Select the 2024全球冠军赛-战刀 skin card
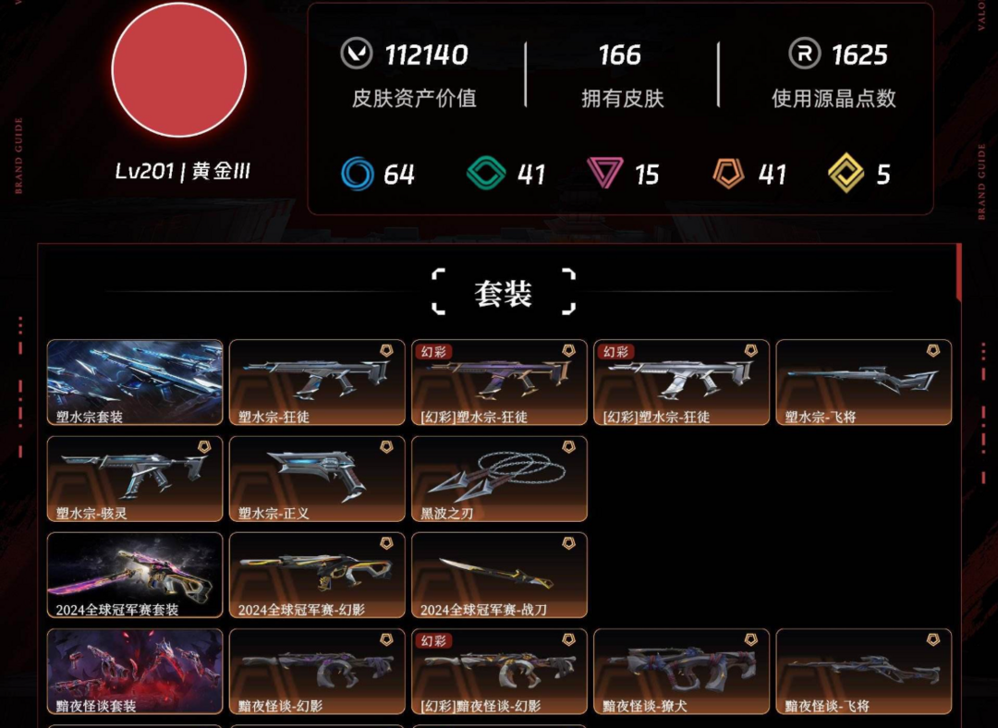 (x=499, y=575)
